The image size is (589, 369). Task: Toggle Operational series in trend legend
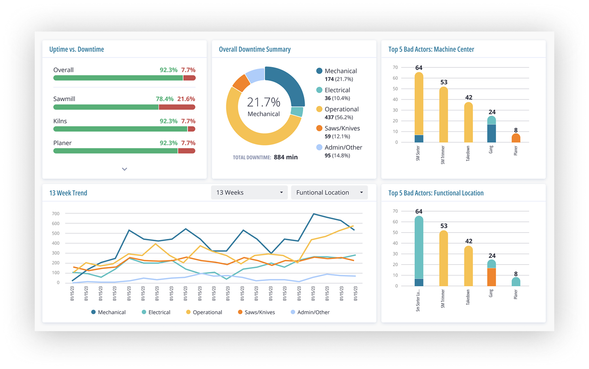tap(204, 312)
